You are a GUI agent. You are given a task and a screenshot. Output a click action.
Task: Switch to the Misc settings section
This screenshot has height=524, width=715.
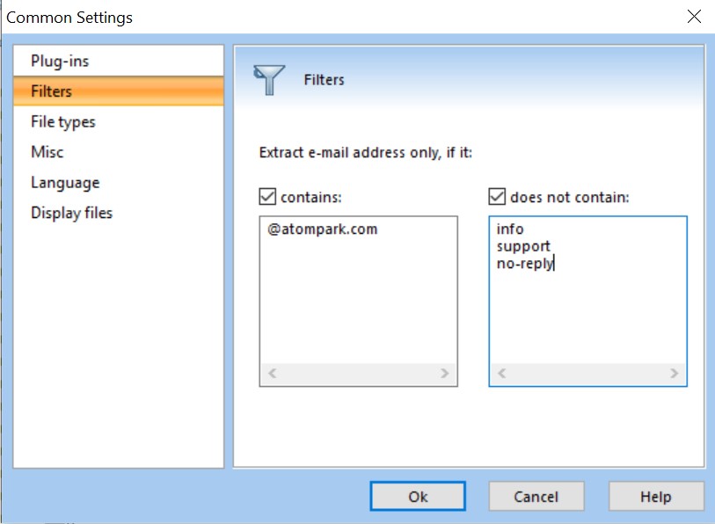[46, 151]
